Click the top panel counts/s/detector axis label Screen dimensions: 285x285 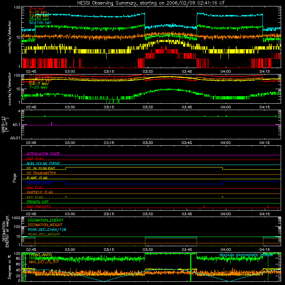click(10, 37)
